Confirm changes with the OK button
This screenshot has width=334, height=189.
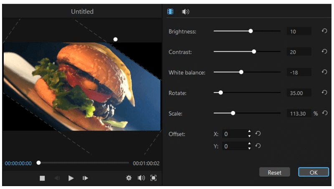click(x=314, y=172)
